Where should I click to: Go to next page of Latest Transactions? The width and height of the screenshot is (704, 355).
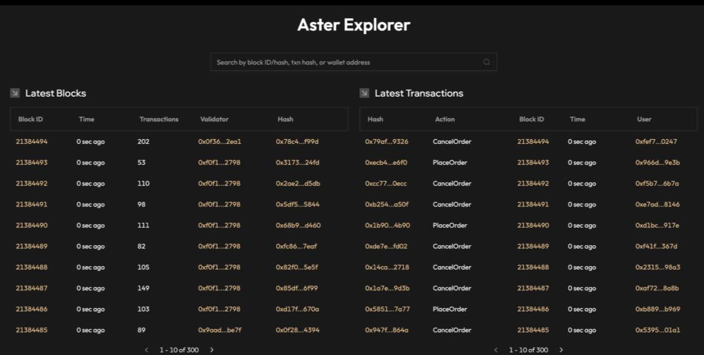tap(561, 350)
